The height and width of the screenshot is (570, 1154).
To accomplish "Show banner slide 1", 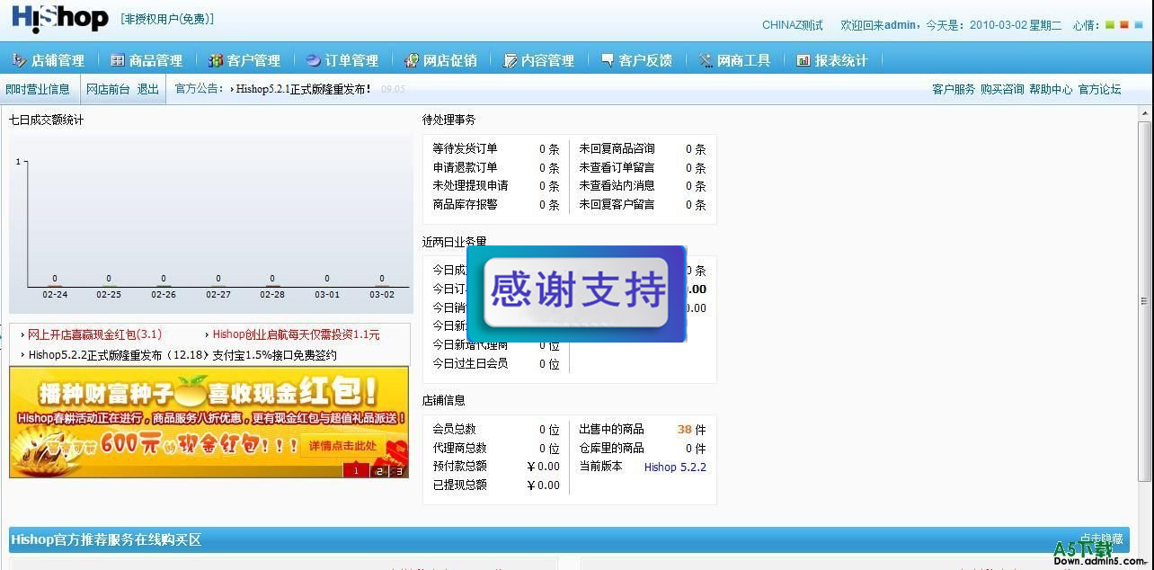I will [x=355, y=470].
